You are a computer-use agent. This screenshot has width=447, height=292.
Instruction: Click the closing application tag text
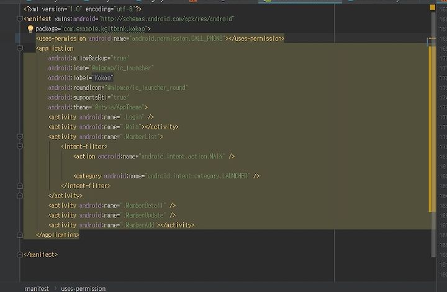click(58, 235)
